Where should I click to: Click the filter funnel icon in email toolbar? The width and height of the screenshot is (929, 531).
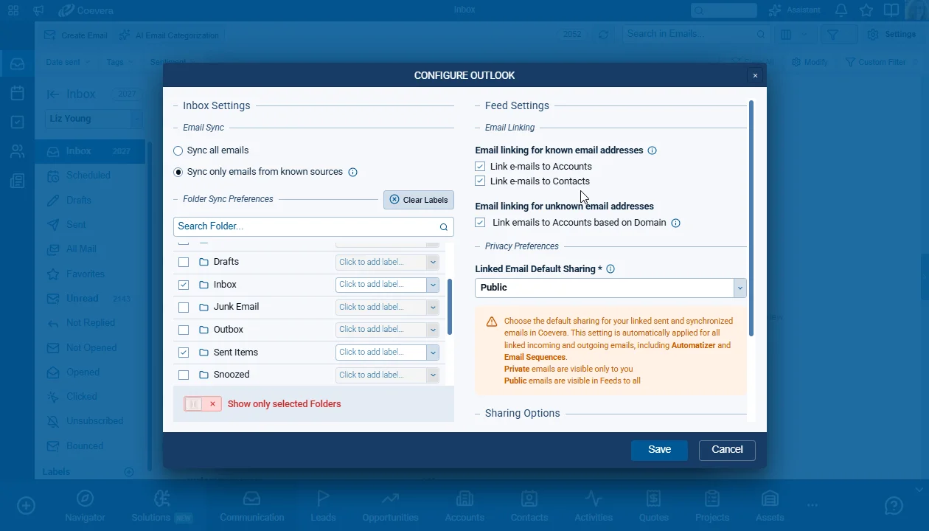point(832,35)
